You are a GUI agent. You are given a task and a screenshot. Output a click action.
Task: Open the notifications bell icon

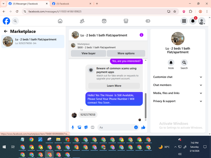coord(193,21)
